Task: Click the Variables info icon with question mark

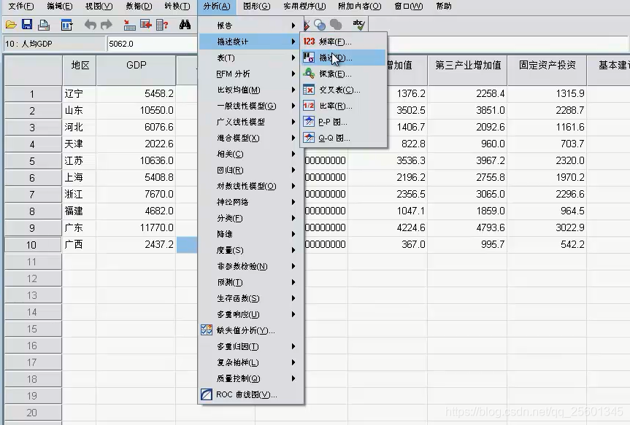Action: tap(162, 25)
